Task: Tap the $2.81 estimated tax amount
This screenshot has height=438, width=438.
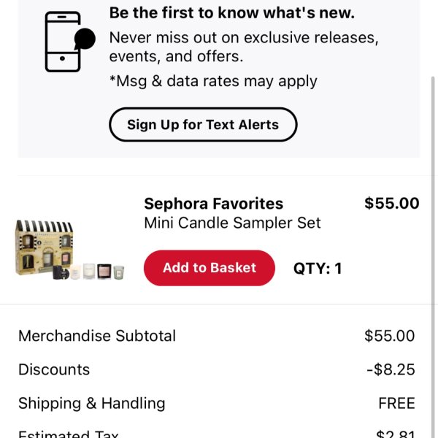Action: point(396,434)
